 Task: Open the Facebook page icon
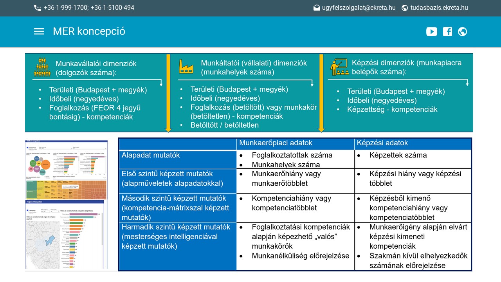pyautogui.click(x=447, y=32)
